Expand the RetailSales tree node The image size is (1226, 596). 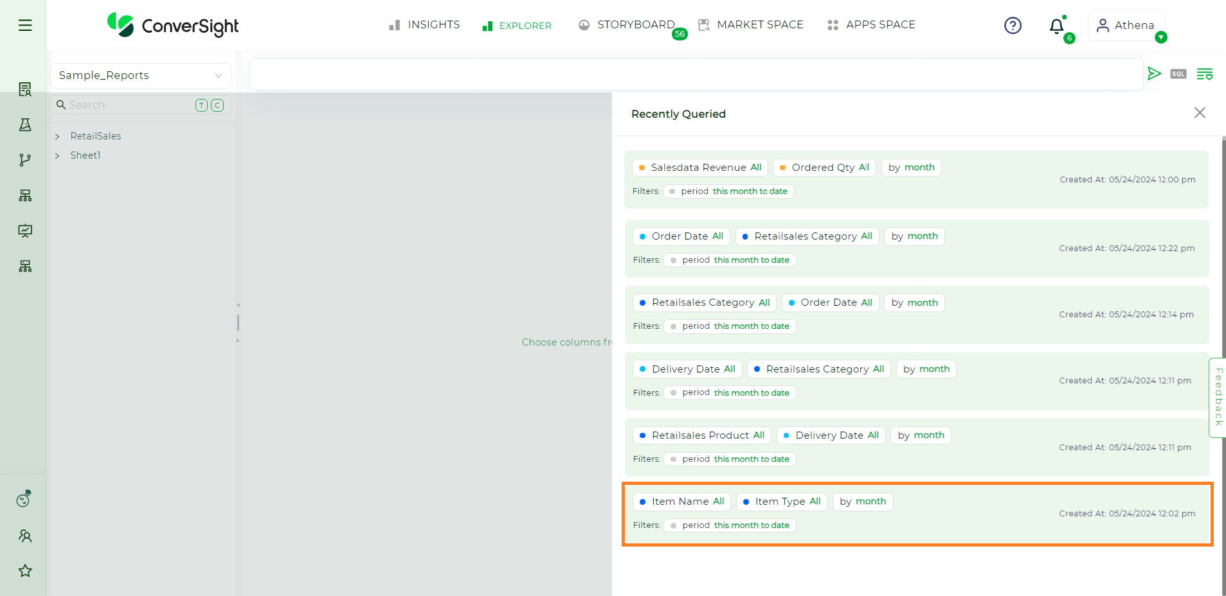[x=57, y=136]
